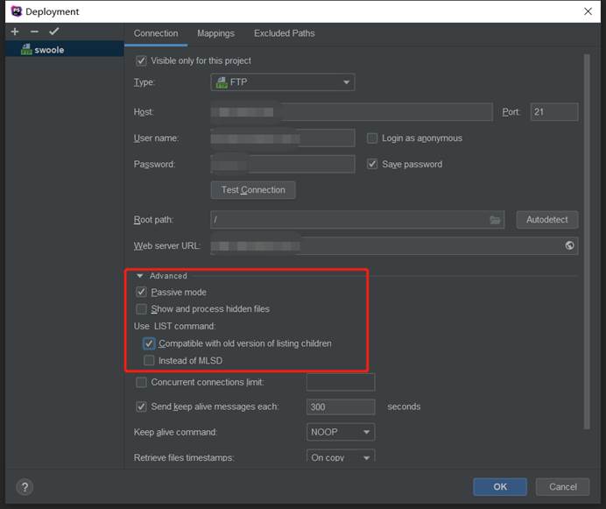Open the Type FTP dropdown
This screenshot has width=606, height=509.
point(283,82)
